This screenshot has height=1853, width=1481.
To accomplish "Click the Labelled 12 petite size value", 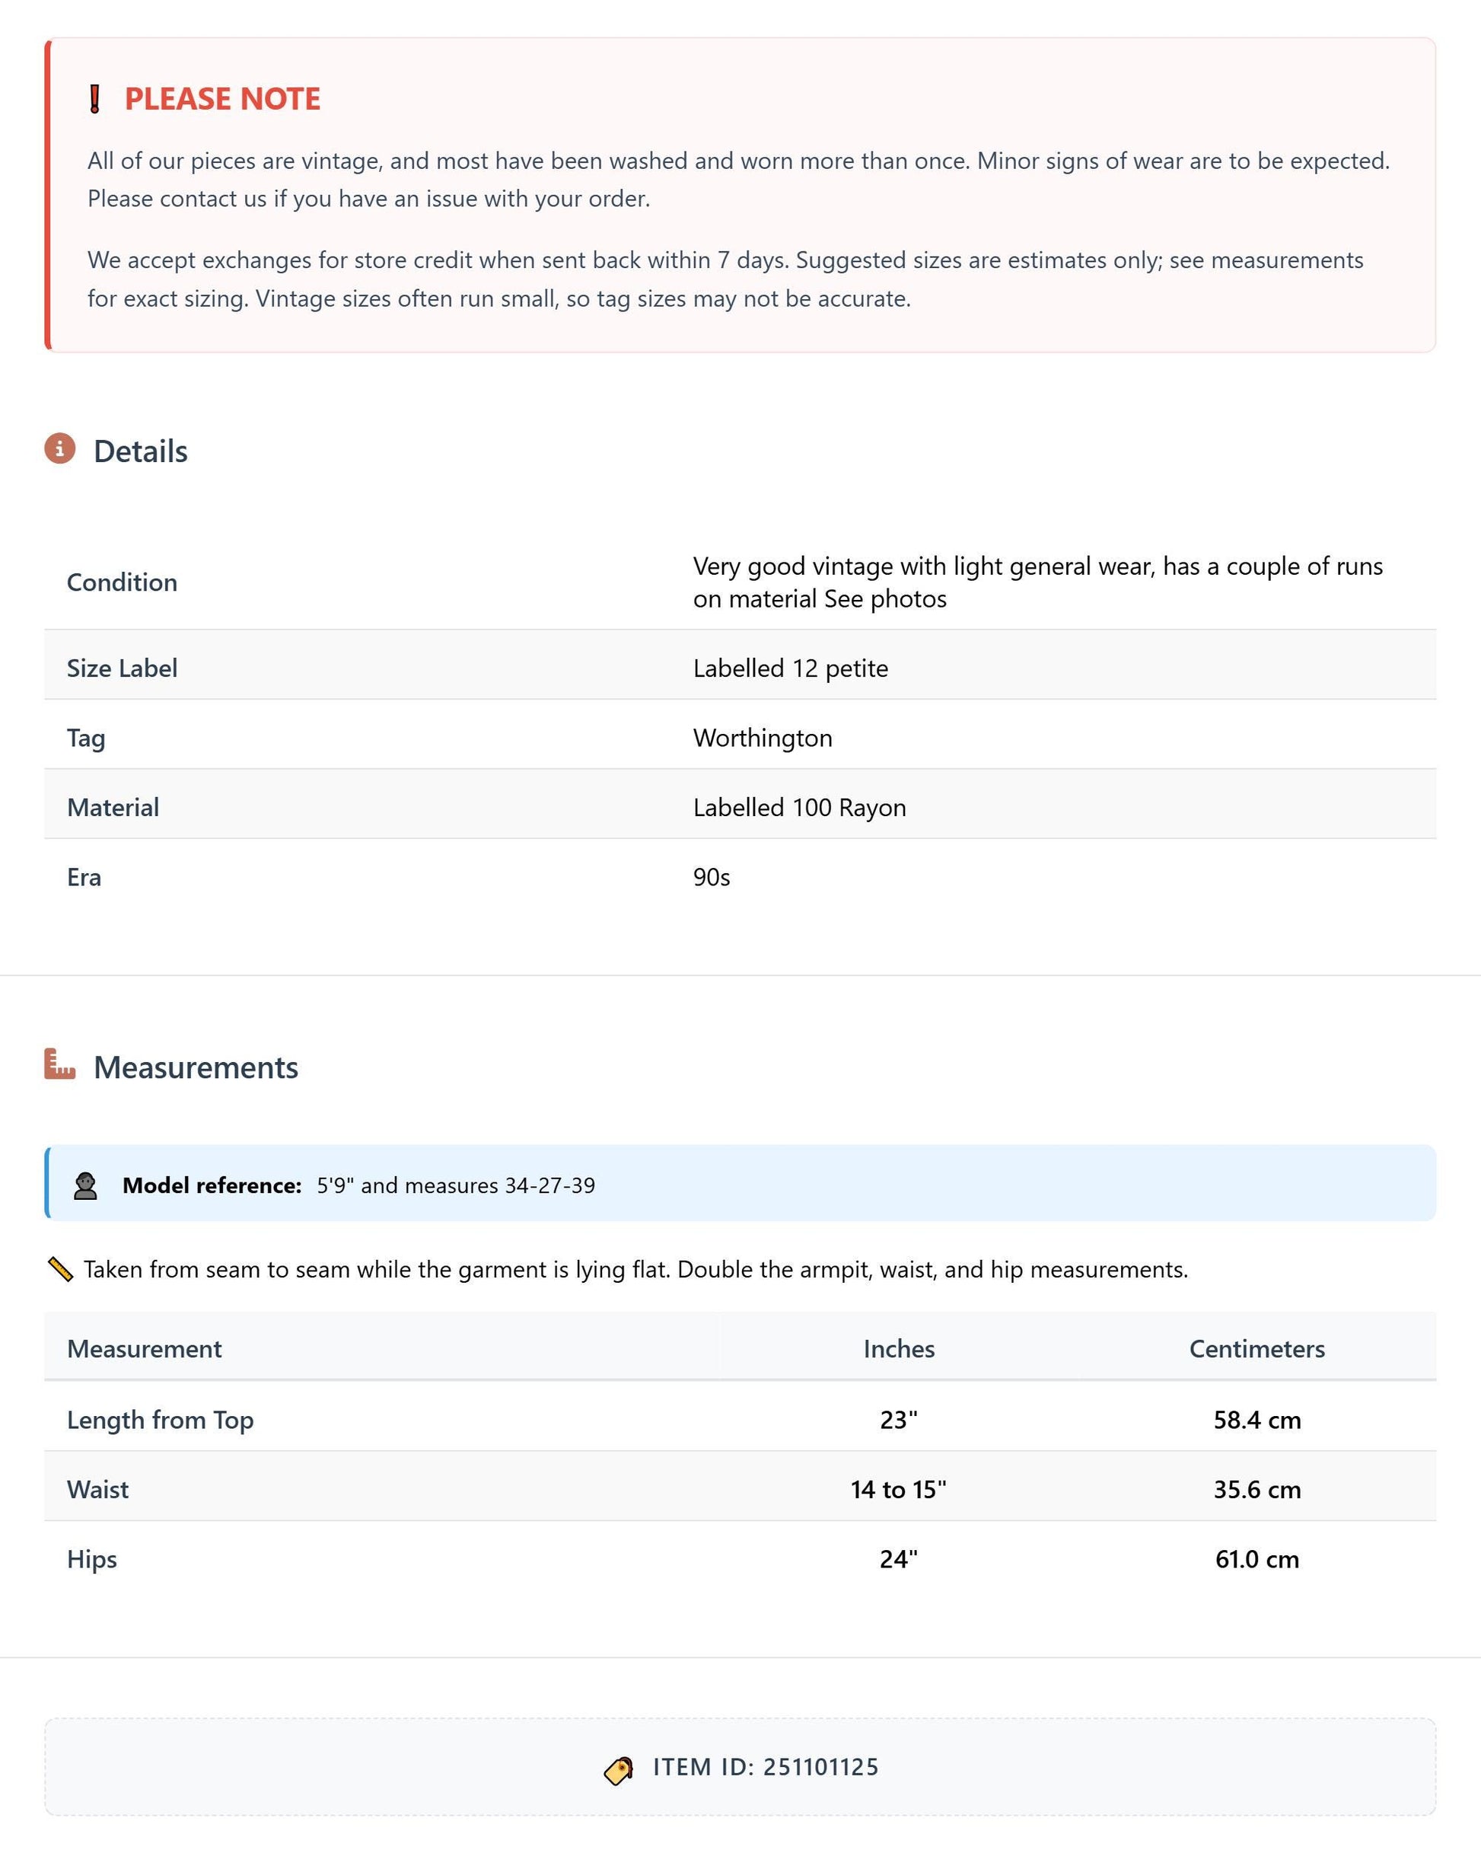I will tap(790, 668).
